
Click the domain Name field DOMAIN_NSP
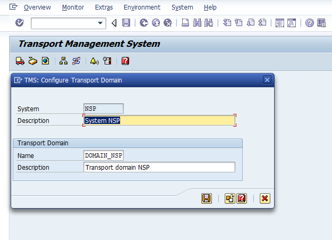[x=104, y=155]
